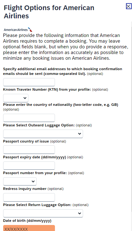Select the Passport country of issue field
This screenshot has width=132, height=231.
29,150
